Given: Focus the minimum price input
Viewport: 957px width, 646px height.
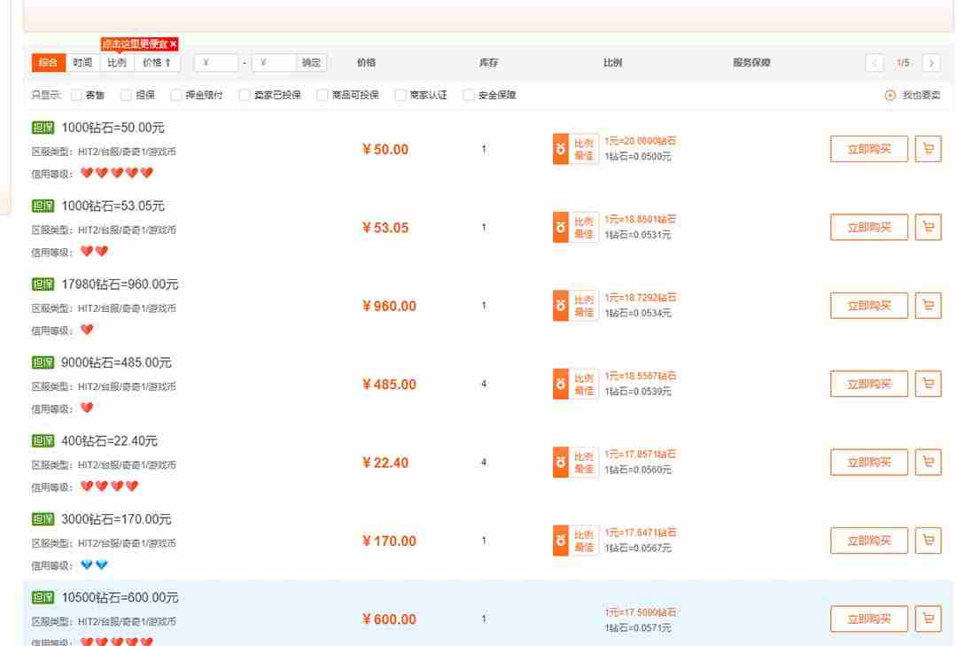Looking at the screenshot, I should (x=216, y=63).
